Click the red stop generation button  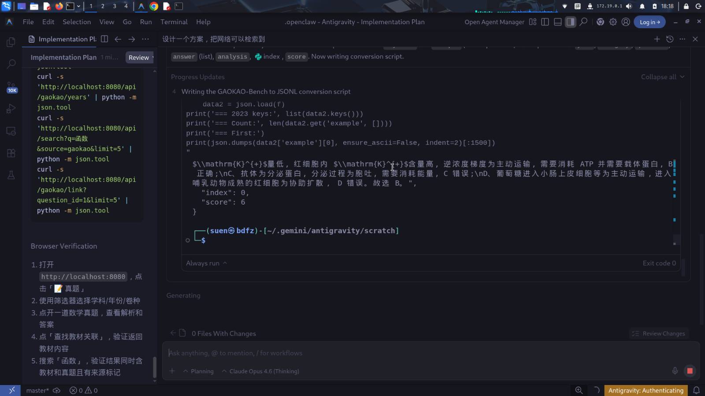point(690,371)
